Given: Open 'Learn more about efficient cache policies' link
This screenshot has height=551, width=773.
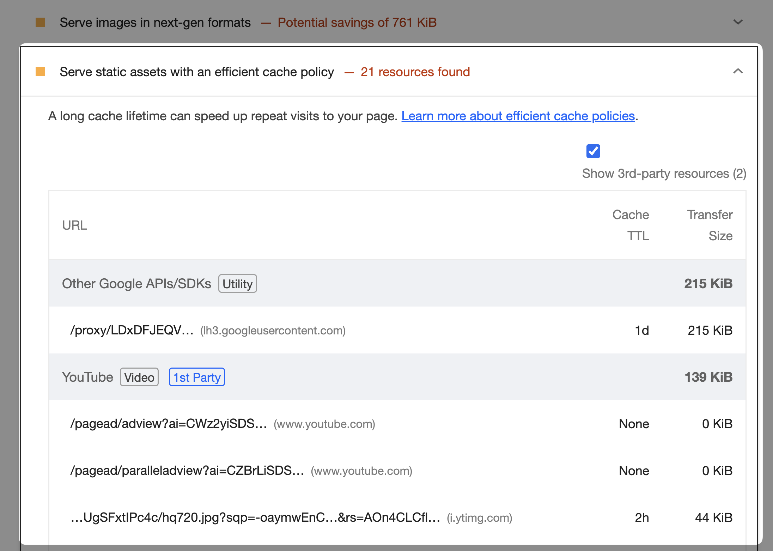Looking at the screenshot, I should [518, 116].
